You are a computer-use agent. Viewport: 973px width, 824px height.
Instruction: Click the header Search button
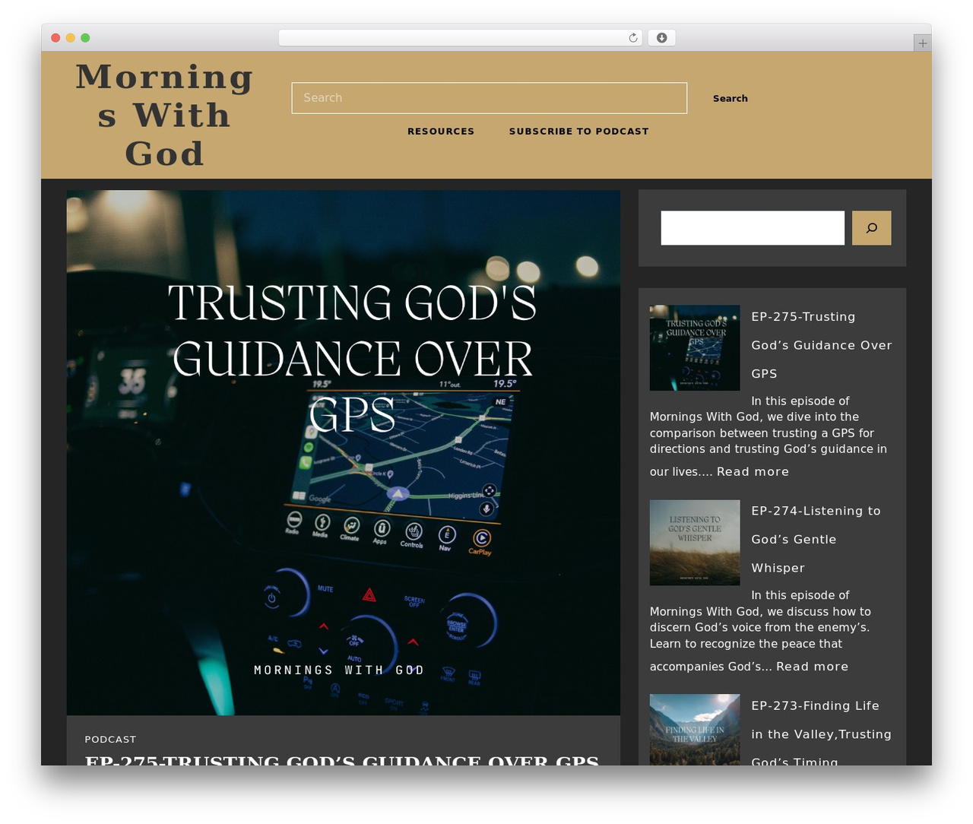click(731, 98)
